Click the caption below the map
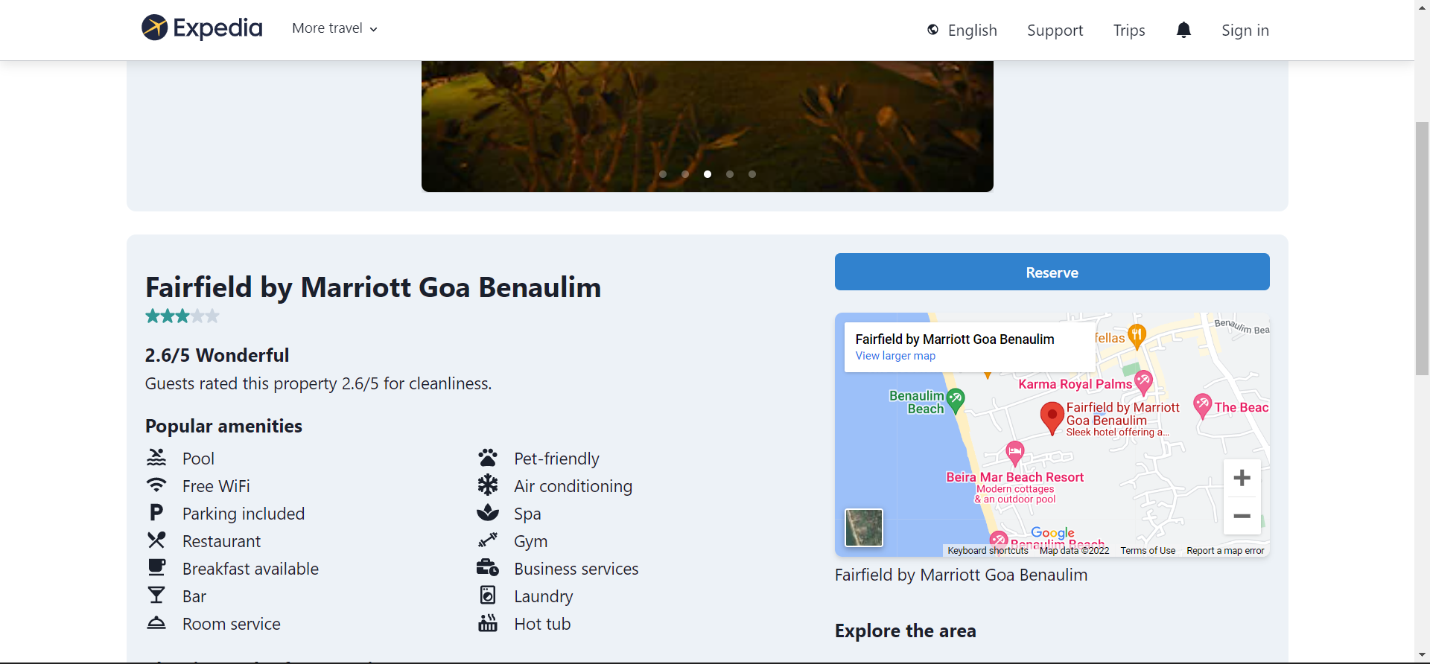The width and height of the screenshot is (1430, 664). click(961, 575)
